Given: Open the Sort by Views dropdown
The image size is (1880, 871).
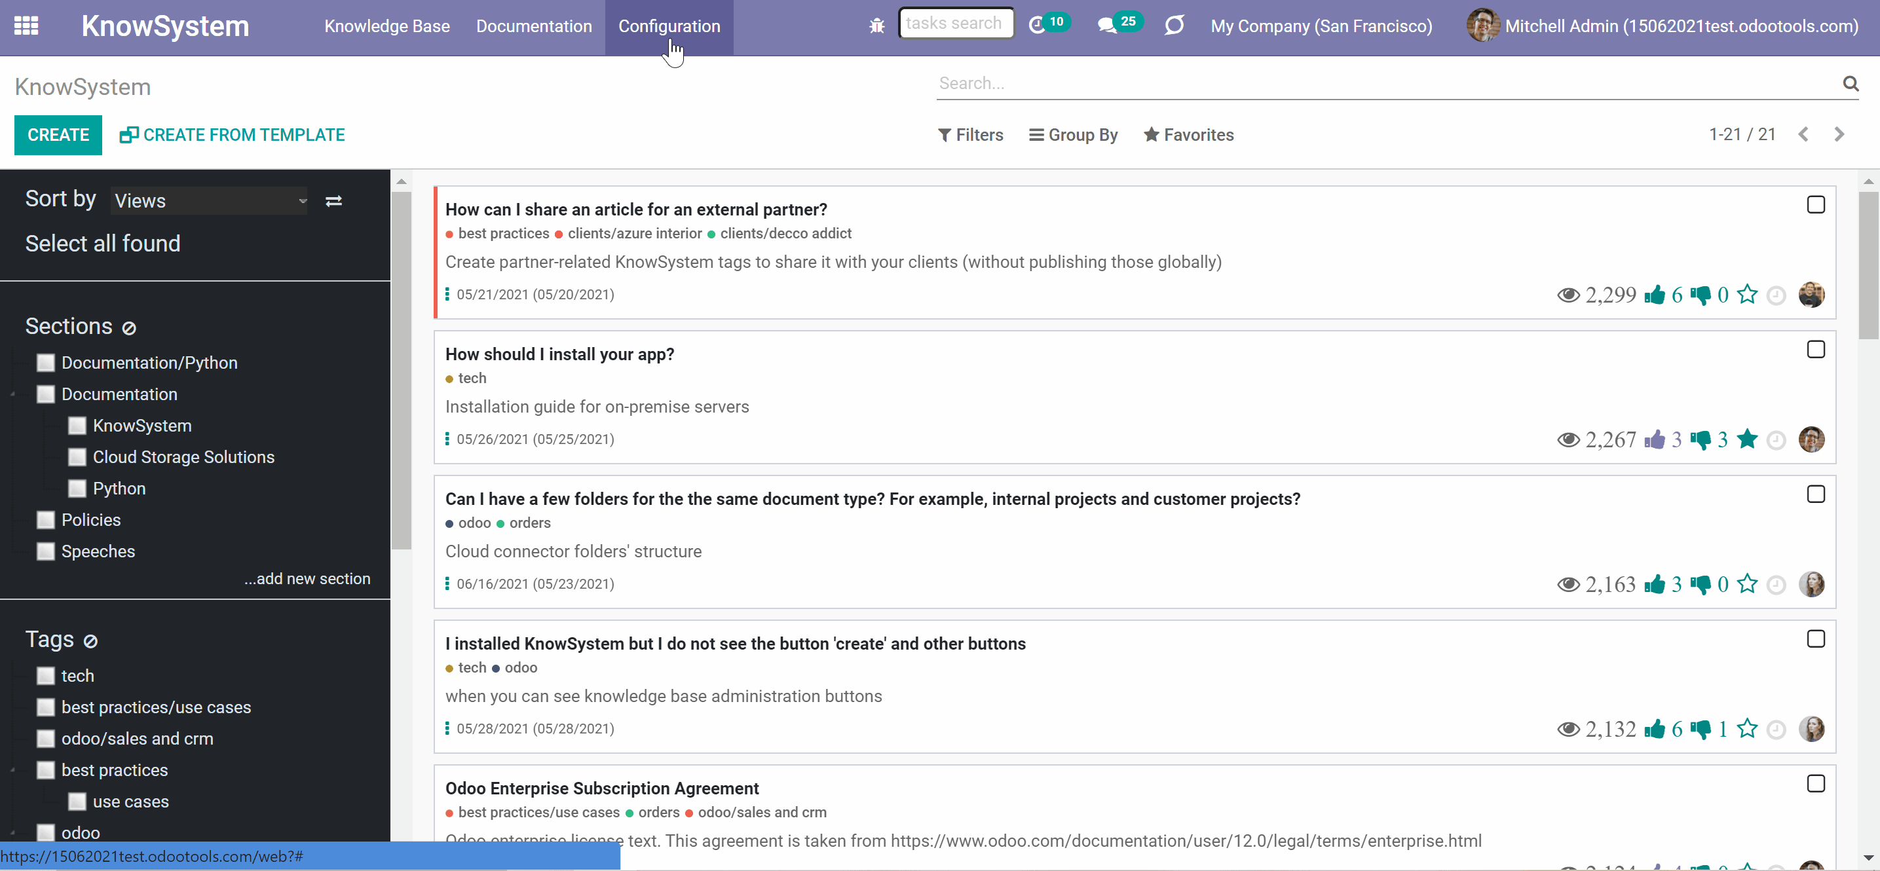Looking at the screenshot, I should (210, 200).
